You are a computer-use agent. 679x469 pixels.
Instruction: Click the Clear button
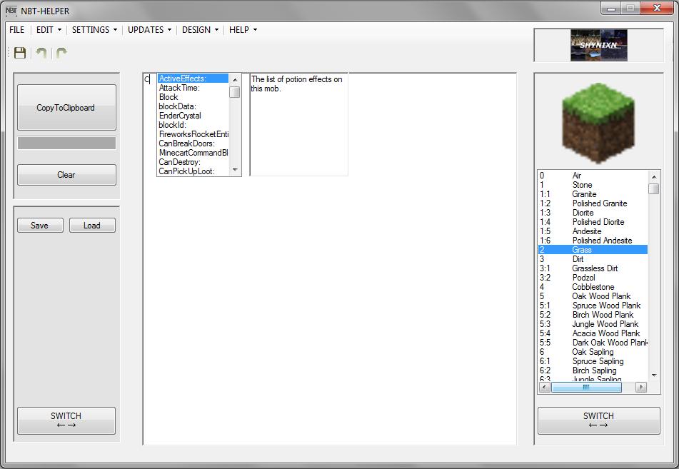coord(66,174)
